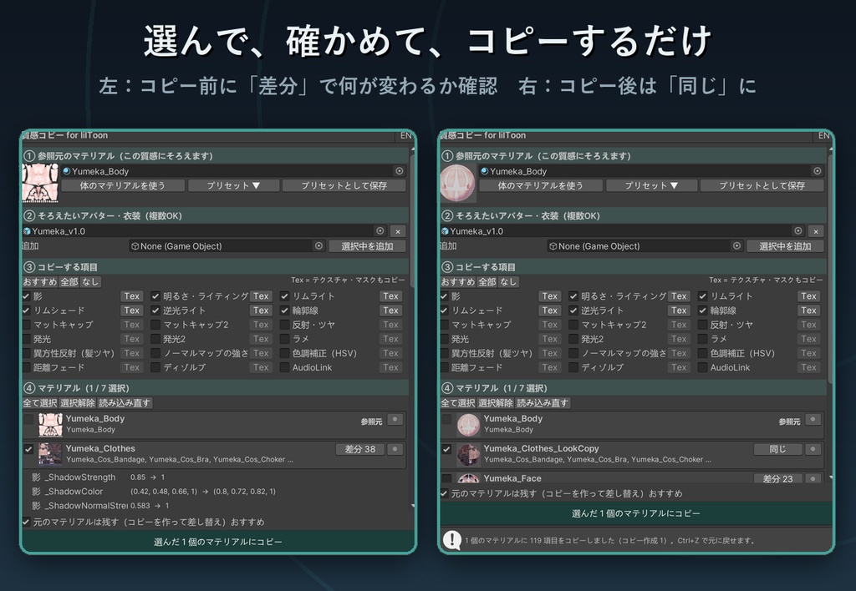Screen dimensions: 856x591
Task: Select 全部 items in left window
Action: pos(69,282)
